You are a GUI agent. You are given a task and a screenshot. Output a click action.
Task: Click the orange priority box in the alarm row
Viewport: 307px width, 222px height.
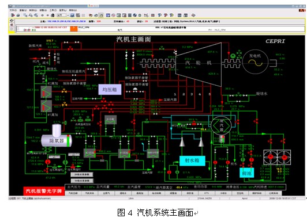click(74, 29)
